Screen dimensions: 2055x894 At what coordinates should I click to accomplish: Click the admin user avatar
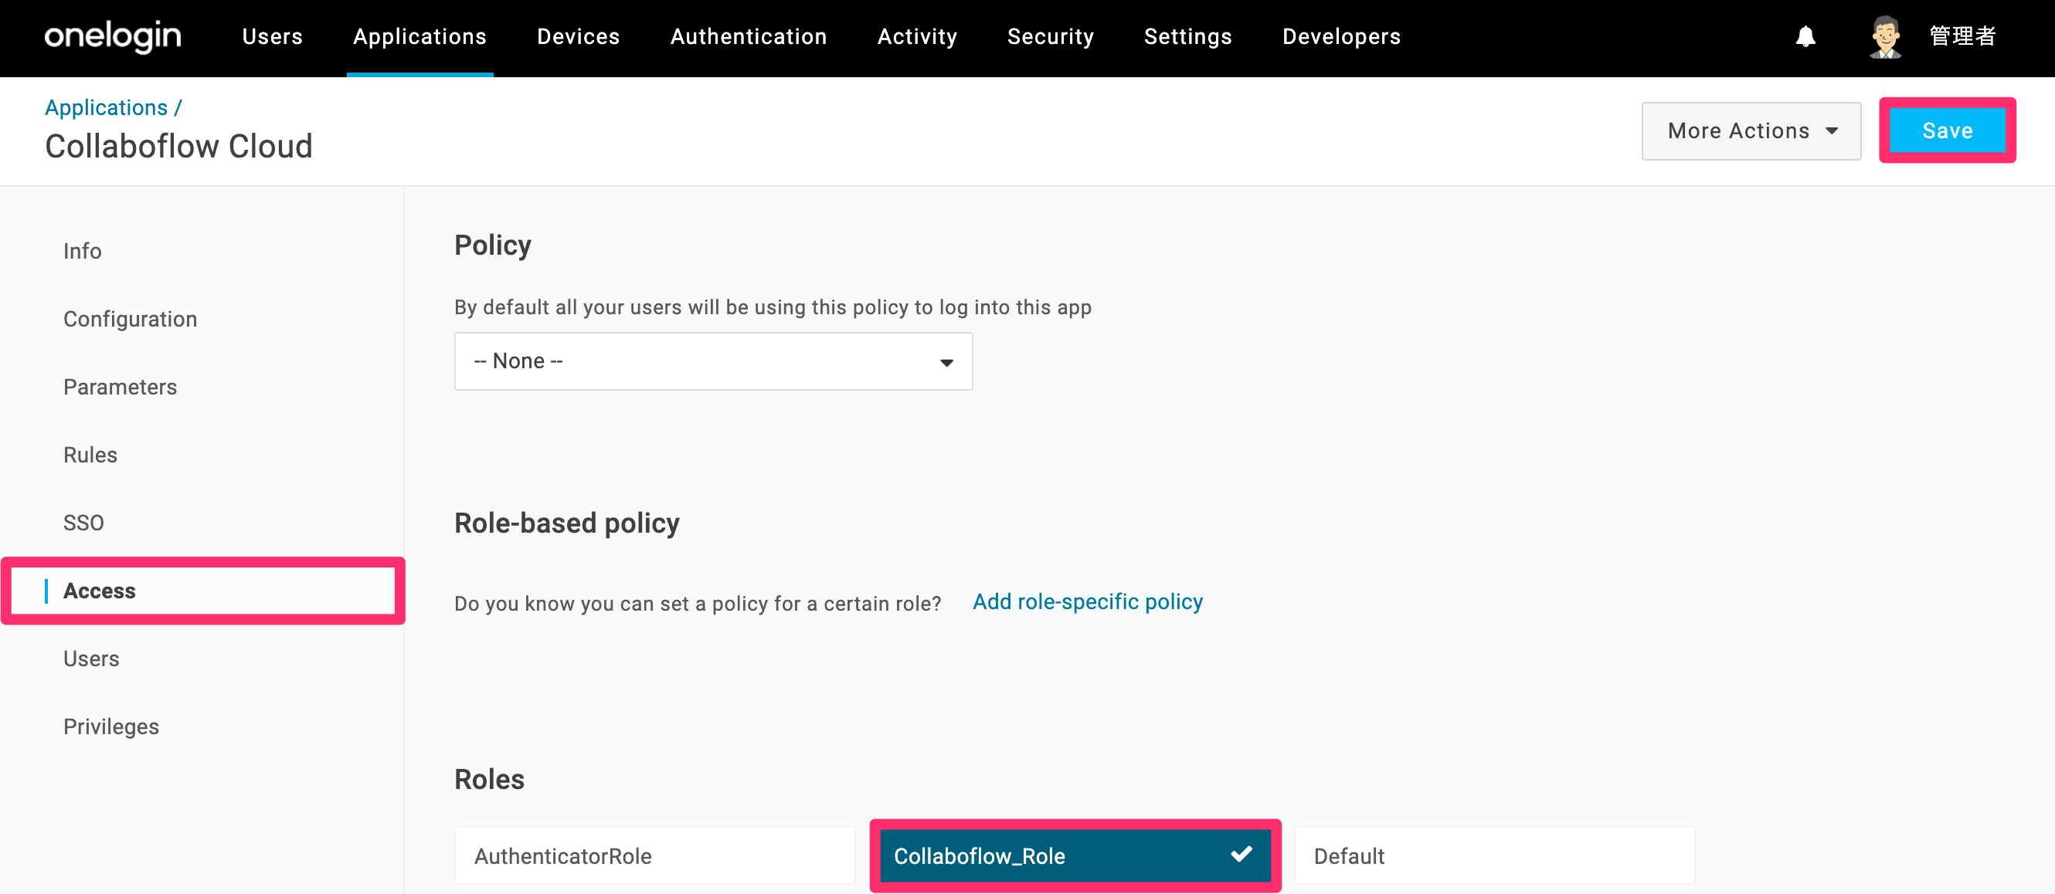pos(1886,37)
